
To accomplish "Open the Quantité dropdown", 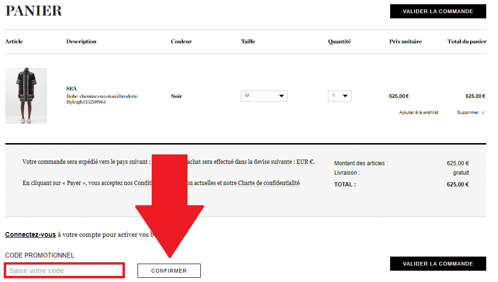I will coord(340,96).
